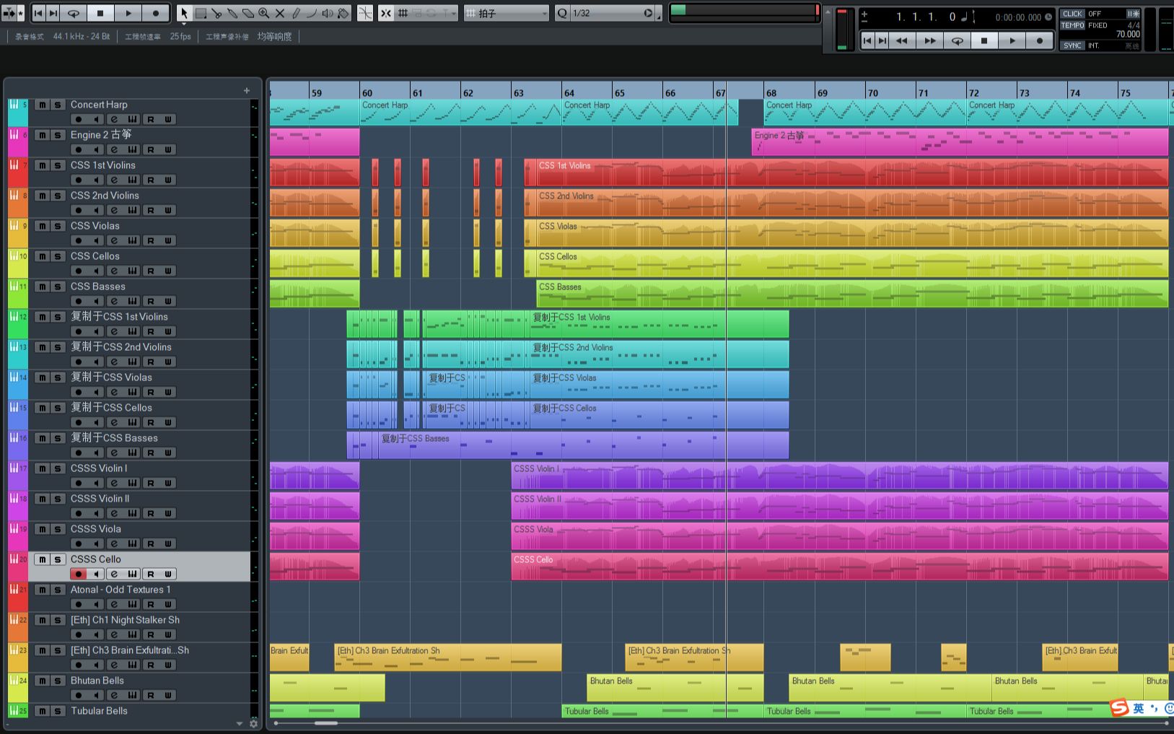The image size is (1174, 734).
Task: Open channel settings e for CSS Basses
Action: (x=114, y=301)
